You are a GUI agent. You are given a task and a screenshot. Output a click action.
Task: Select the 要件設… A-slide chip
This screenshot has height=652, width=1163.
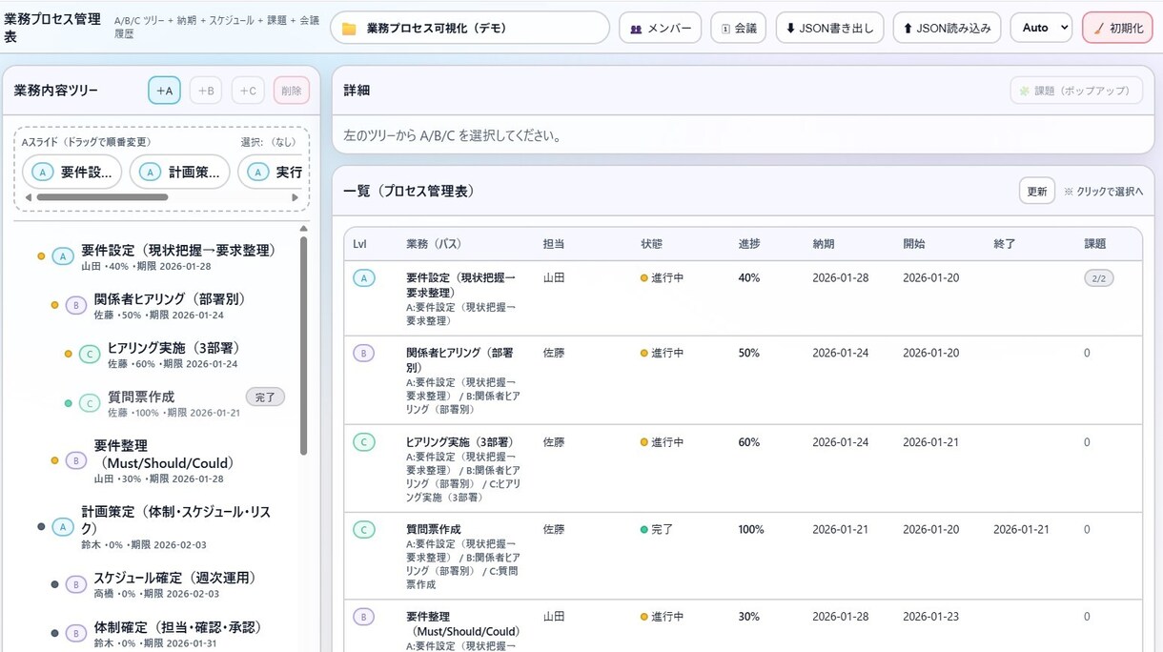click(x=72, y=173)
